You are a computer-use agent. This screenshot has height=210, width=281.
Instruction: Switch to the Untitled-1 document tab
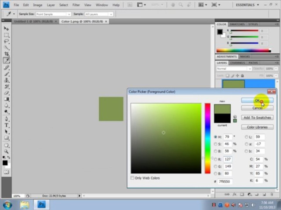(33, 21)
